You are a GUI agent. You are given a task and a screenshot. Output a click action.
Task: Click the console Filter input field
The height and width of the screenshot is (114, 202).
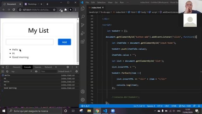click(48, 72)
